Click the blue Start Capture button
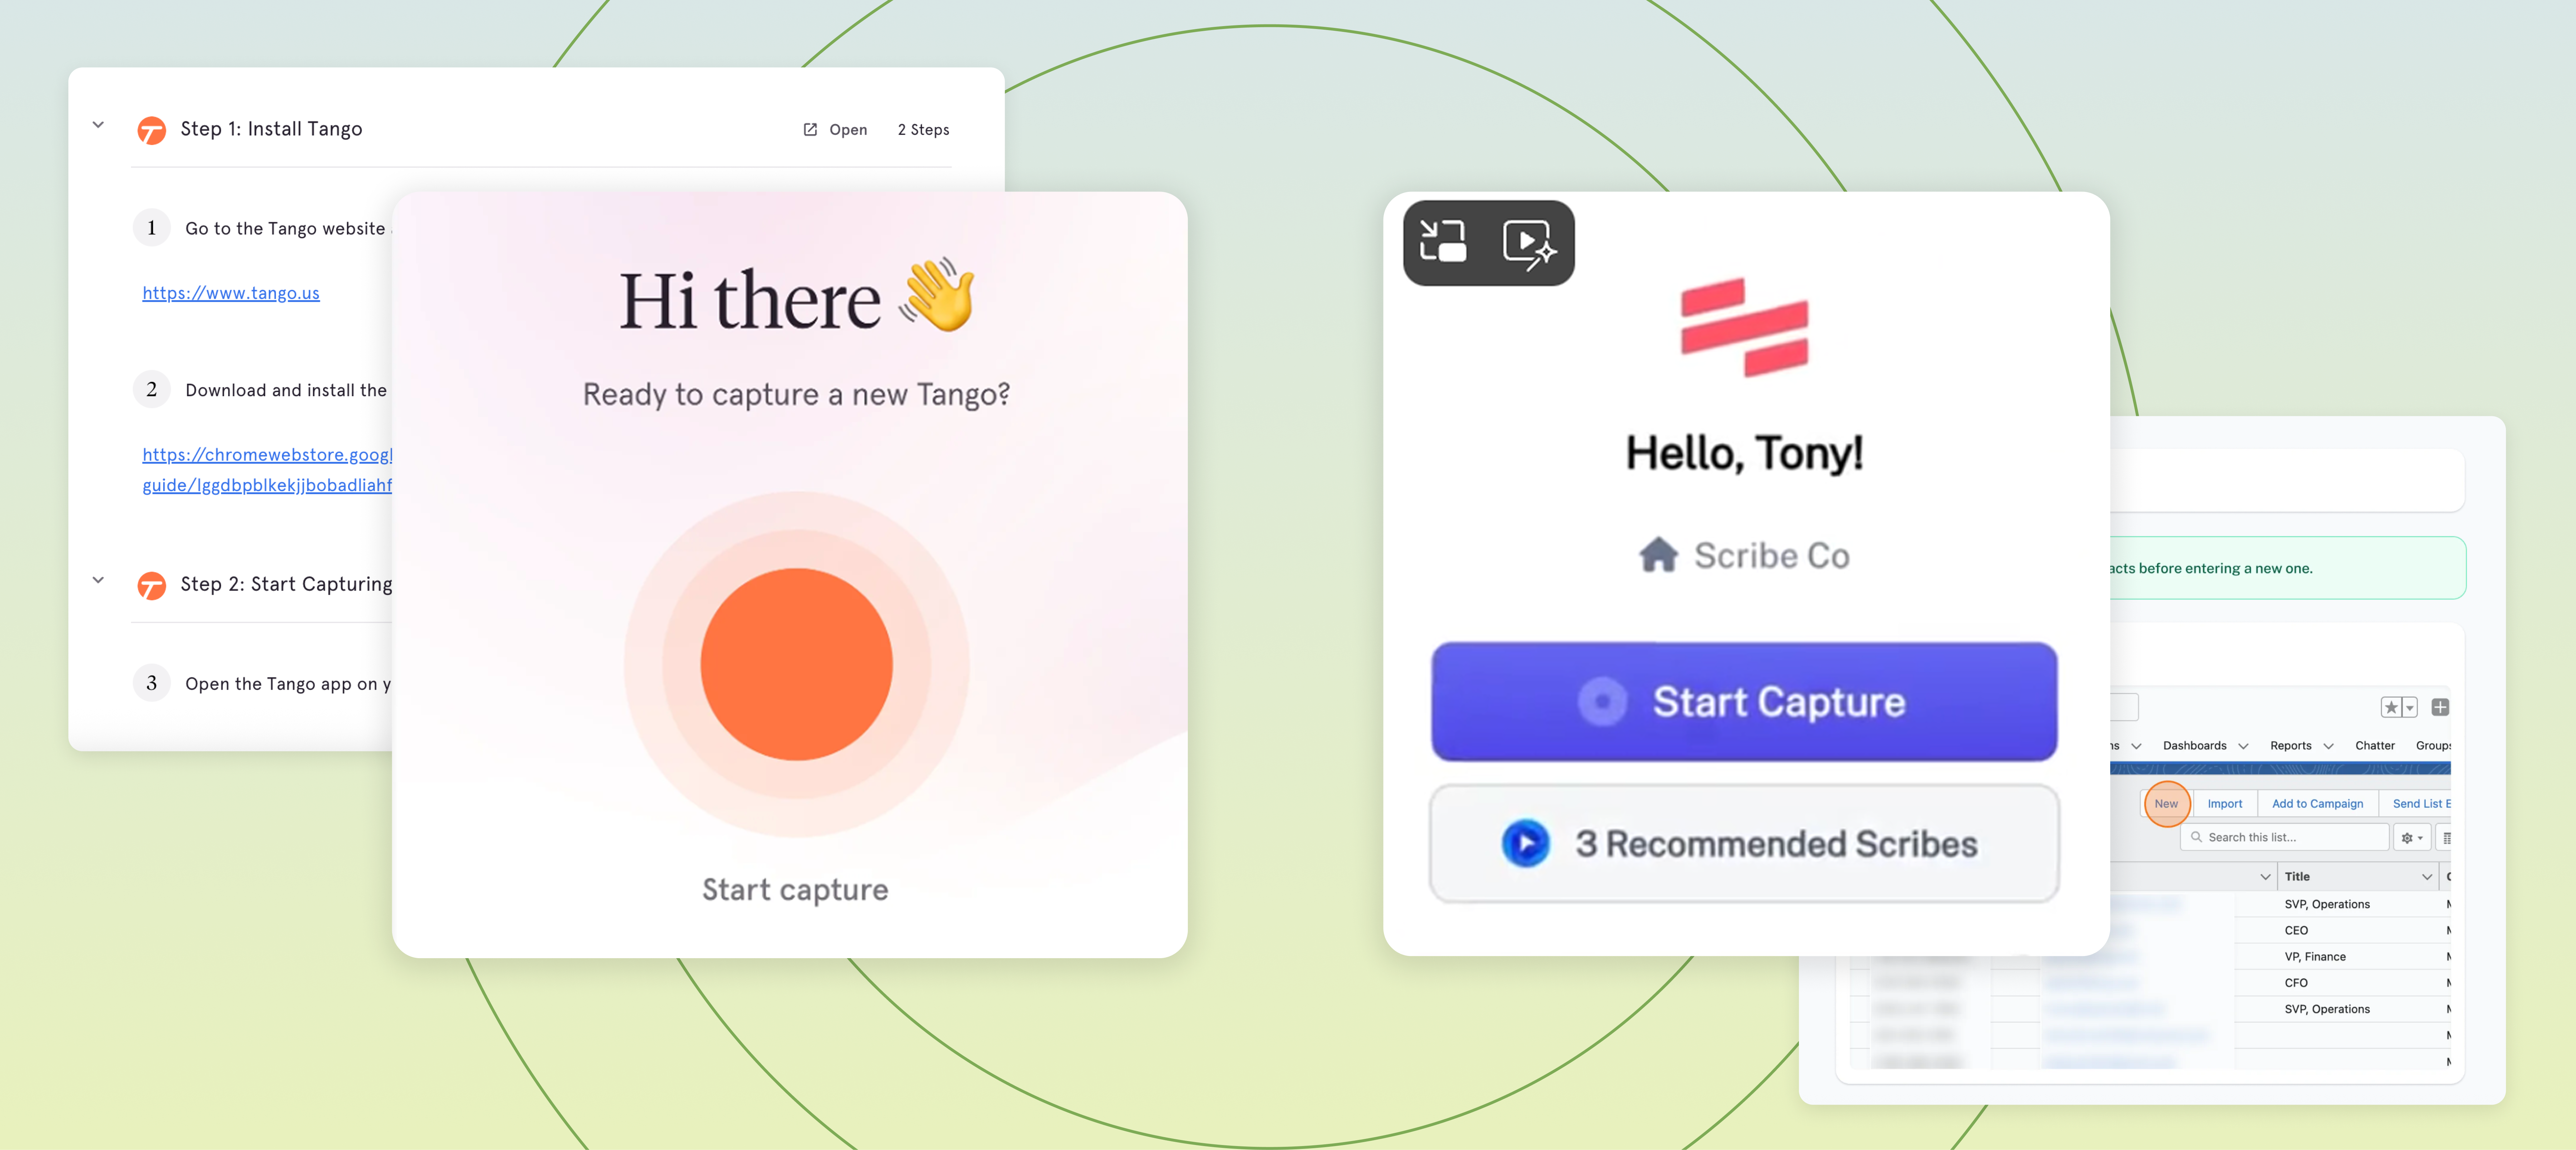Image resolution: width=2576 pixels, height=1150 pixels. (x=1744, y=702)
